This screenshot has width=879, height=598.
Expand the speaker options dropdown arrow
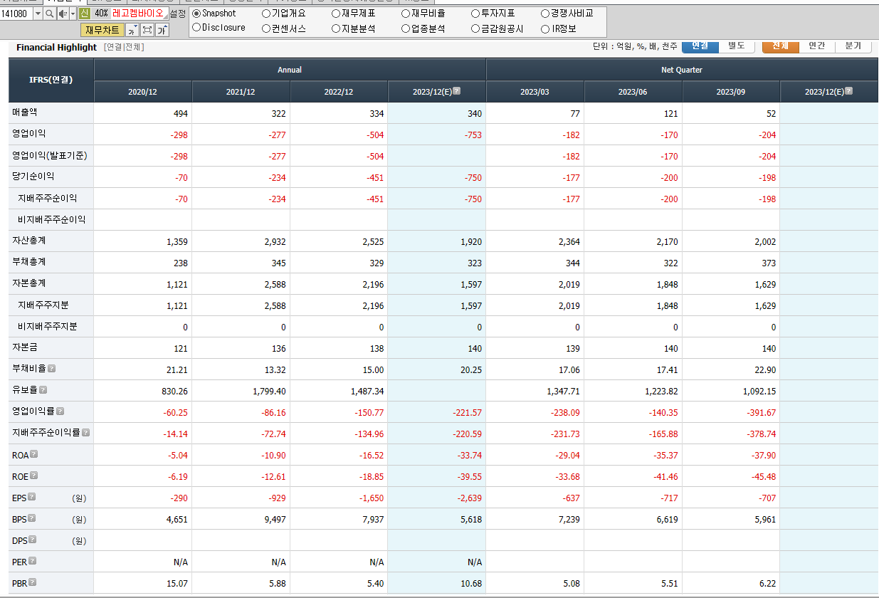point(73,14)
